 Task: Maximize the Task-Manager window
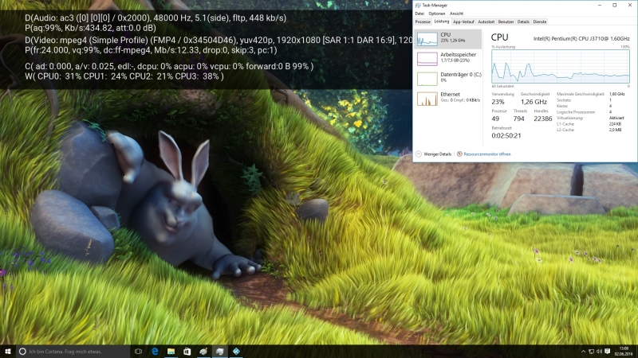pos(614,6)
